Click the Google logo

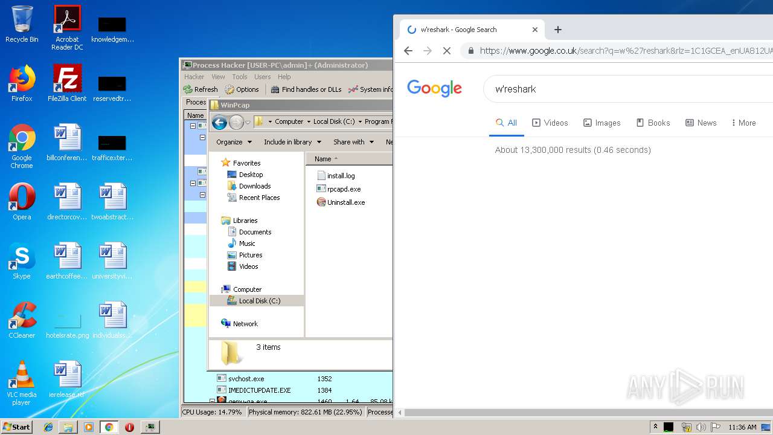(x=435, y=88)
